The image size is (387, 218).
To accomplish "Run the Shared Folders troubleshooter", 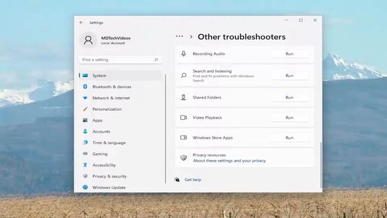I will coord(289,97).
